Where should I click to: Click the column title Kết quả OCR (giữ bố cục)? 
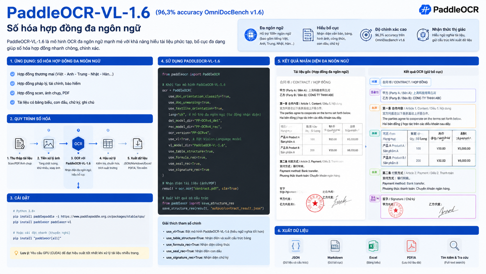pyautogui.click(x=423, y=72)
